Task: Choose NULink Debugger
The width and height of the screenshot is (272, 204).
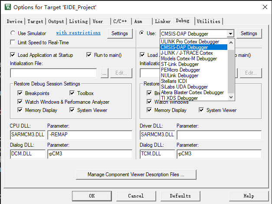Action: pos(193,76)
